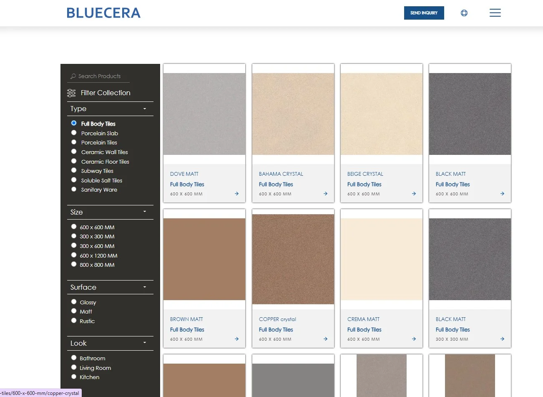The width and height of the screenshot is (543, 397).
Task: Click the Copper Crystal tile image
Action: pyautogui.click(x=293, y=259)
